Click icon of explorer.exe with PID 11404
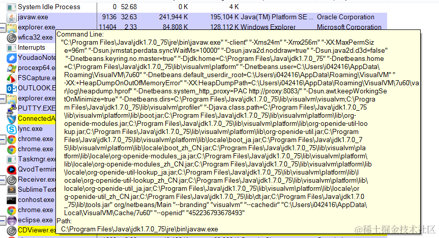This screenshot has width=439, height=238. click(12, 27)
